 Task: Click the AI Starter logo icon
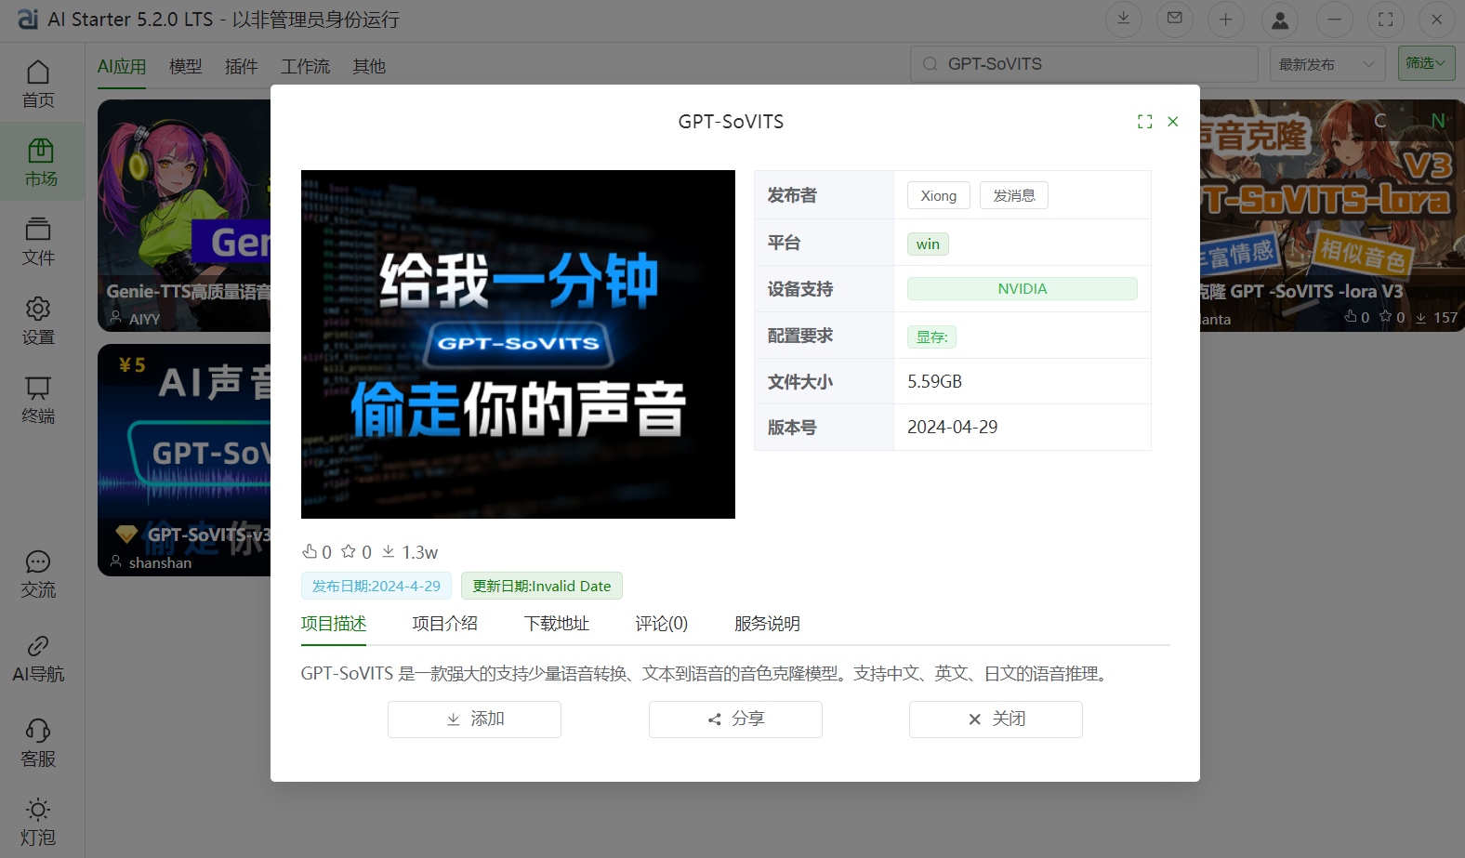click(x=28, y=20)
